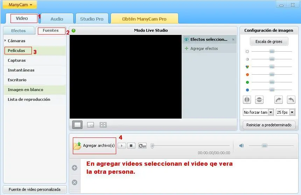The image size is (301, 195).
Task: Click the green Live Studio status indicator
Action: pyautogui.click(x=73, y=31)
